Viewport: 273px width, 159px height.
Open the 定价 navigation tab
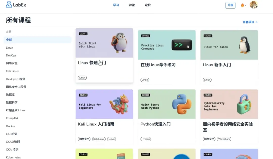pos(148,5)
